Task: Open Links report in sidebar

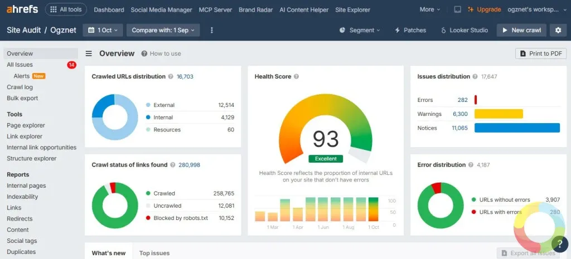Action: click(x=14, y=208)
